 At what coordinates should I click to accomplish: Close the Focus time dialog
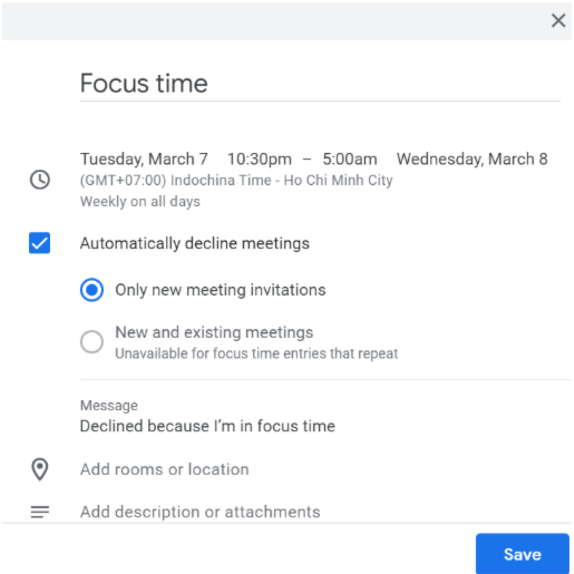[558, 21]
